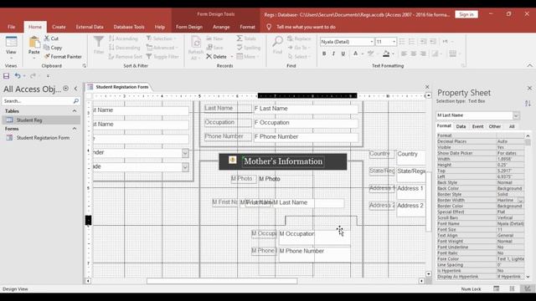This screenshot has width=536, height=301.
Task: Click the horizontal scrollbar of the form
Action: click(222, 281)
